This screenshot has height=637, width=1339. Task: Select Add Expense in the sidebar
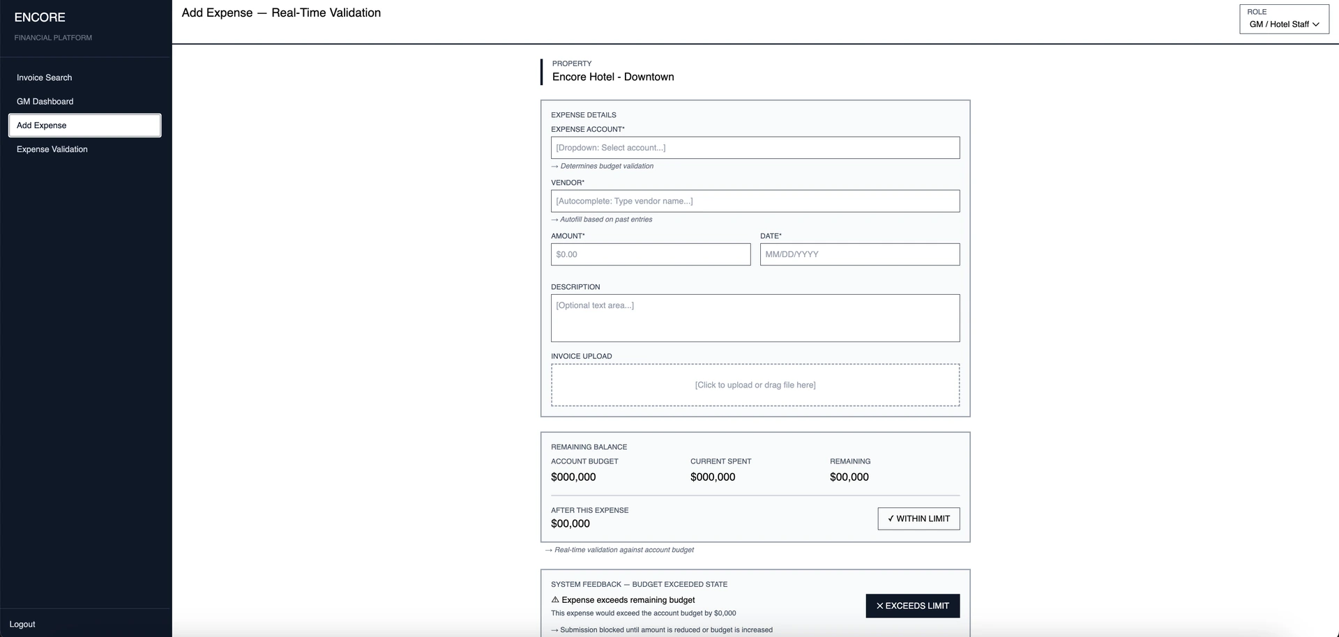(x=84, y=125)
